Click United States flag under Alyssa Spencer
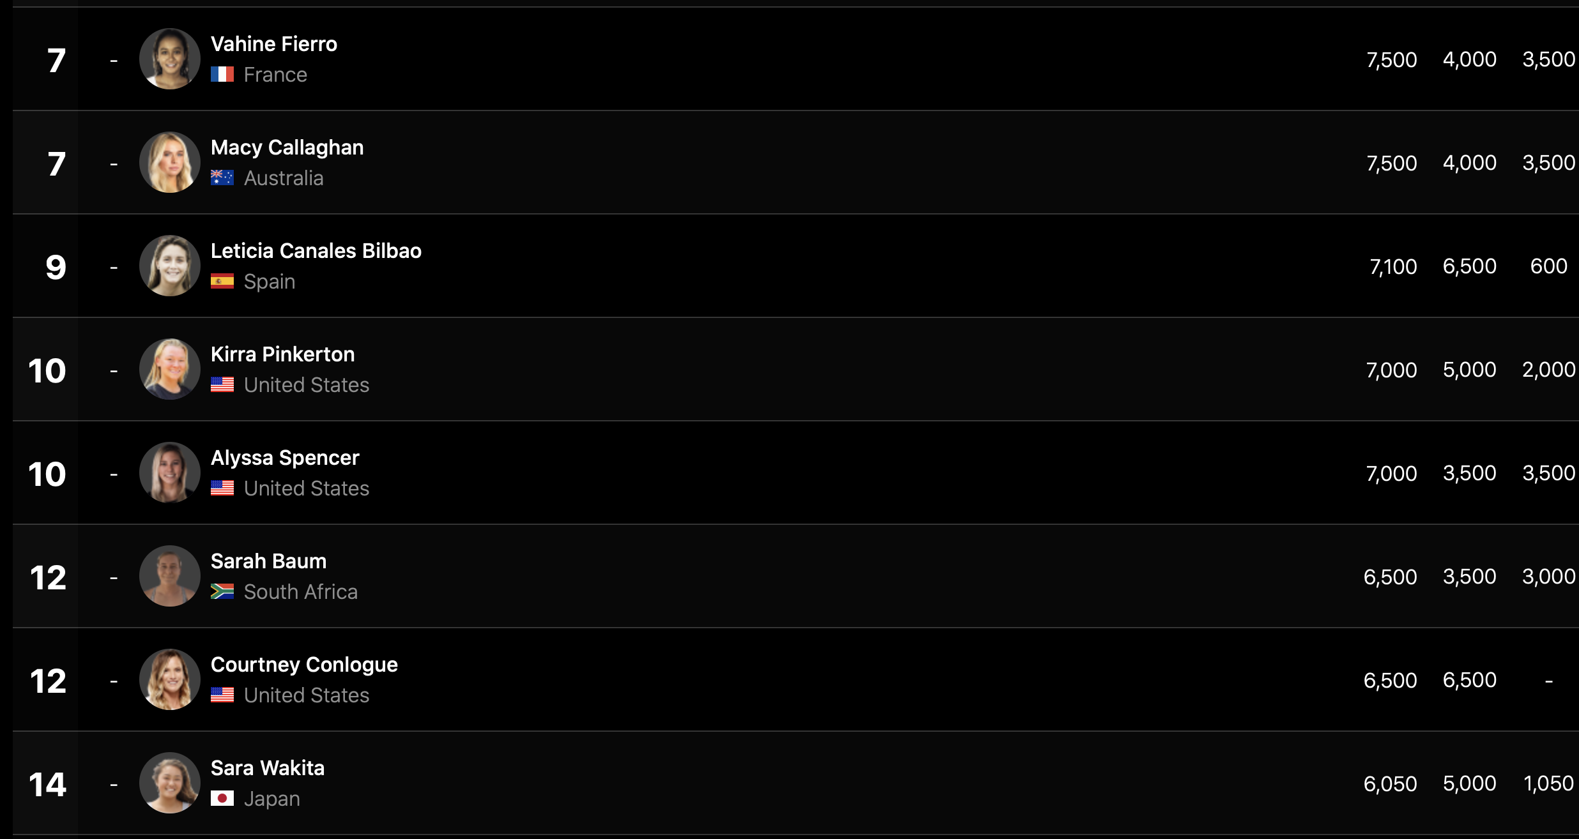 pyautogui.click(x=222, y=488)
